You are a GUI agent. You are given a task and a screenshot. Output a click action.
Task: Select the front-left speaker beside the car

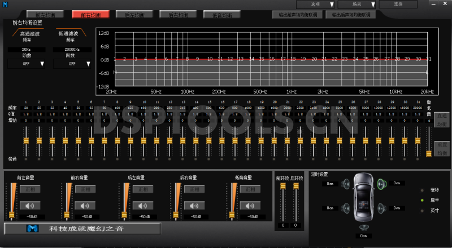pyautogui.click(x=346, y=183)
